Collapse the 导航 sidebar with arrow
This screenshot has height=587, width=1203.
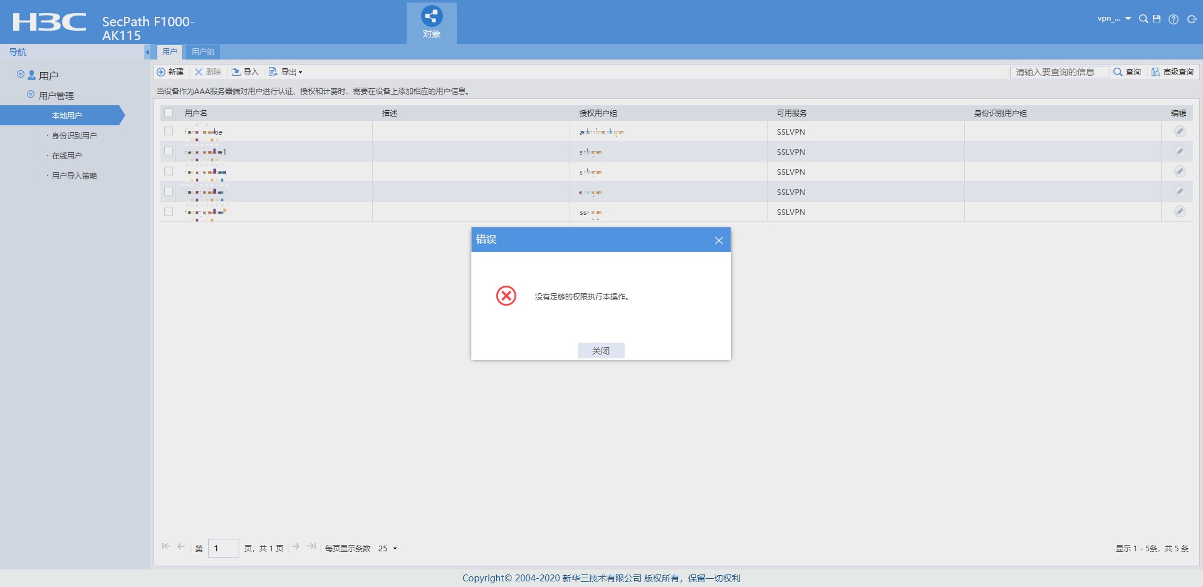147,52
